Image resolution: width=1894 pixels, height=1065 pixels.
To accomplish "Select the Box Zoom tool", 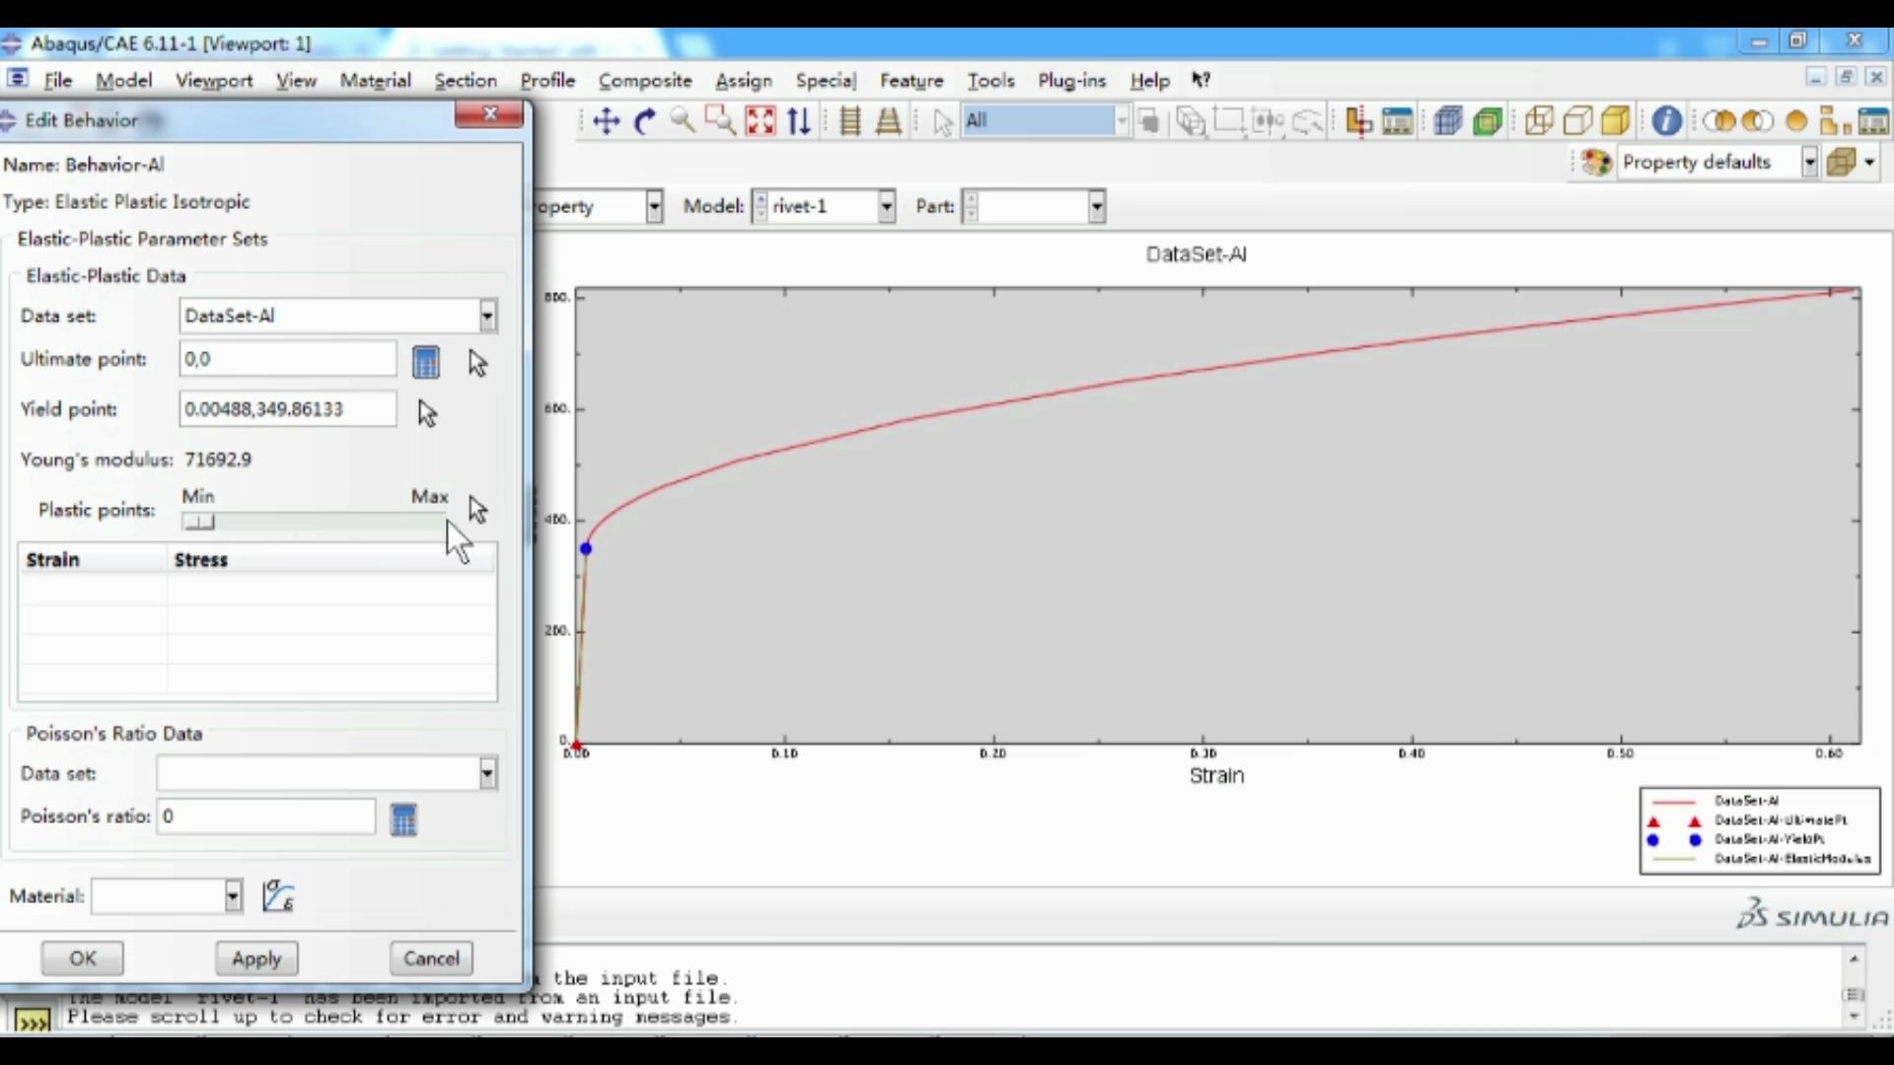I will pos(720,121).
